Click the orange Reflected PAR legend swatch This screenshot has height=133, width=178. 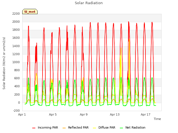tap(64, 128)
